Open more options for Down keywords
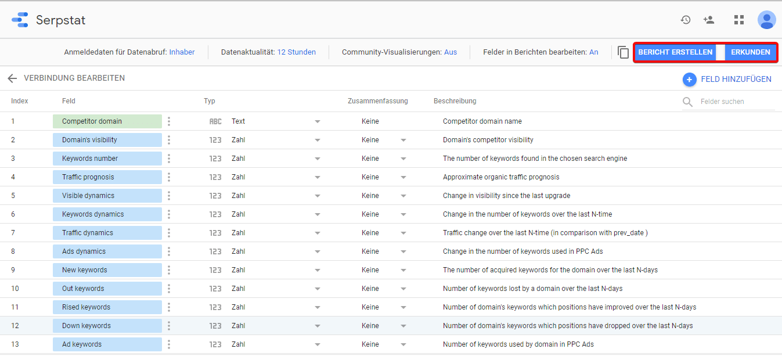This screenshot has width=782, height=356. coord(169,326)
